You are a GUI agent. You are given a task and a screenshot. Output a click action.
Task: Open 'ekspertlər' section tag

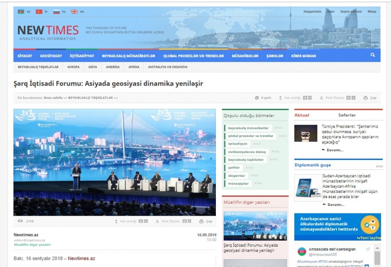click(x=236, y=175)
